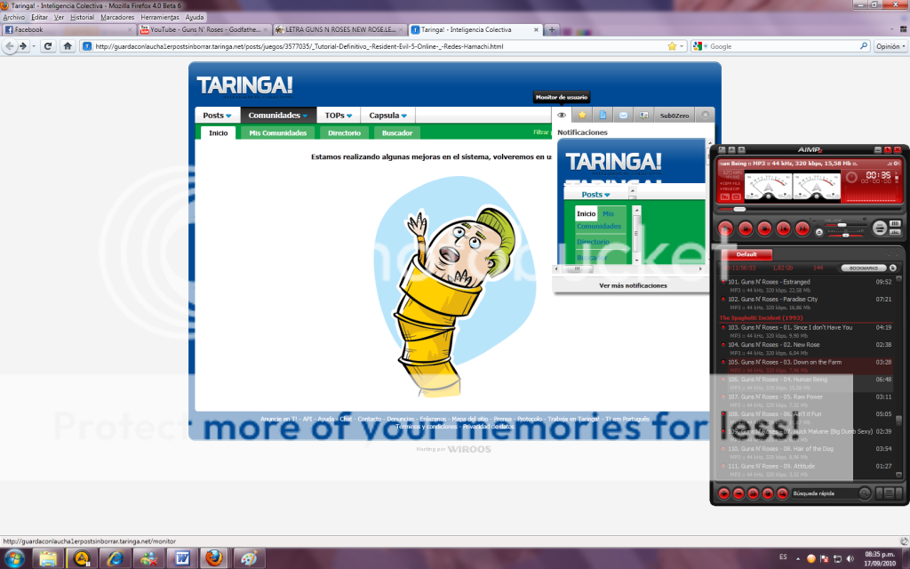Click the AIMP timer clock icon
Screen dimensions: 910x569
click(851, 177)
